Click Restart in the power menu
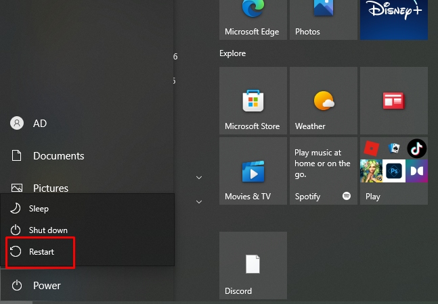This screenshot has width=438, height=304. coord(41,252)
